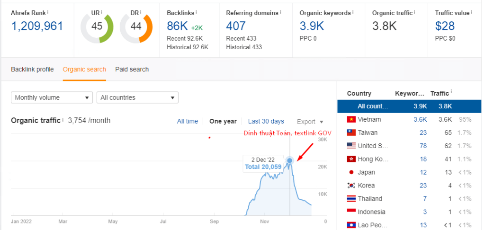Switch to Backlink profile tab
485x230 pixels.
pyautogui.click(x=32, y=69)
